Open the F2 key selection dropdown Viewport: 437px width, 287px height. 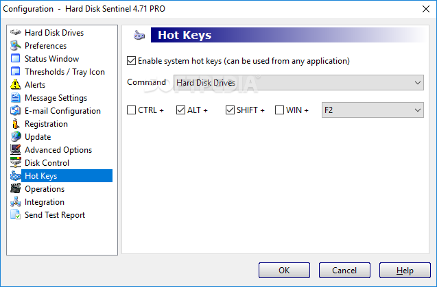373,110
